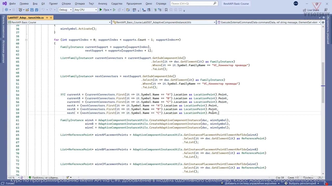Click the Стр: 59 line indicator
This screenshot has height=186, width=332.
pyautogui.click(x=280, y=177)
